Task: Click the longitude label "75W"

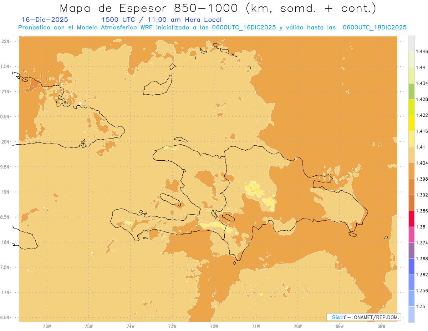Action: click(x=89, y=326)
